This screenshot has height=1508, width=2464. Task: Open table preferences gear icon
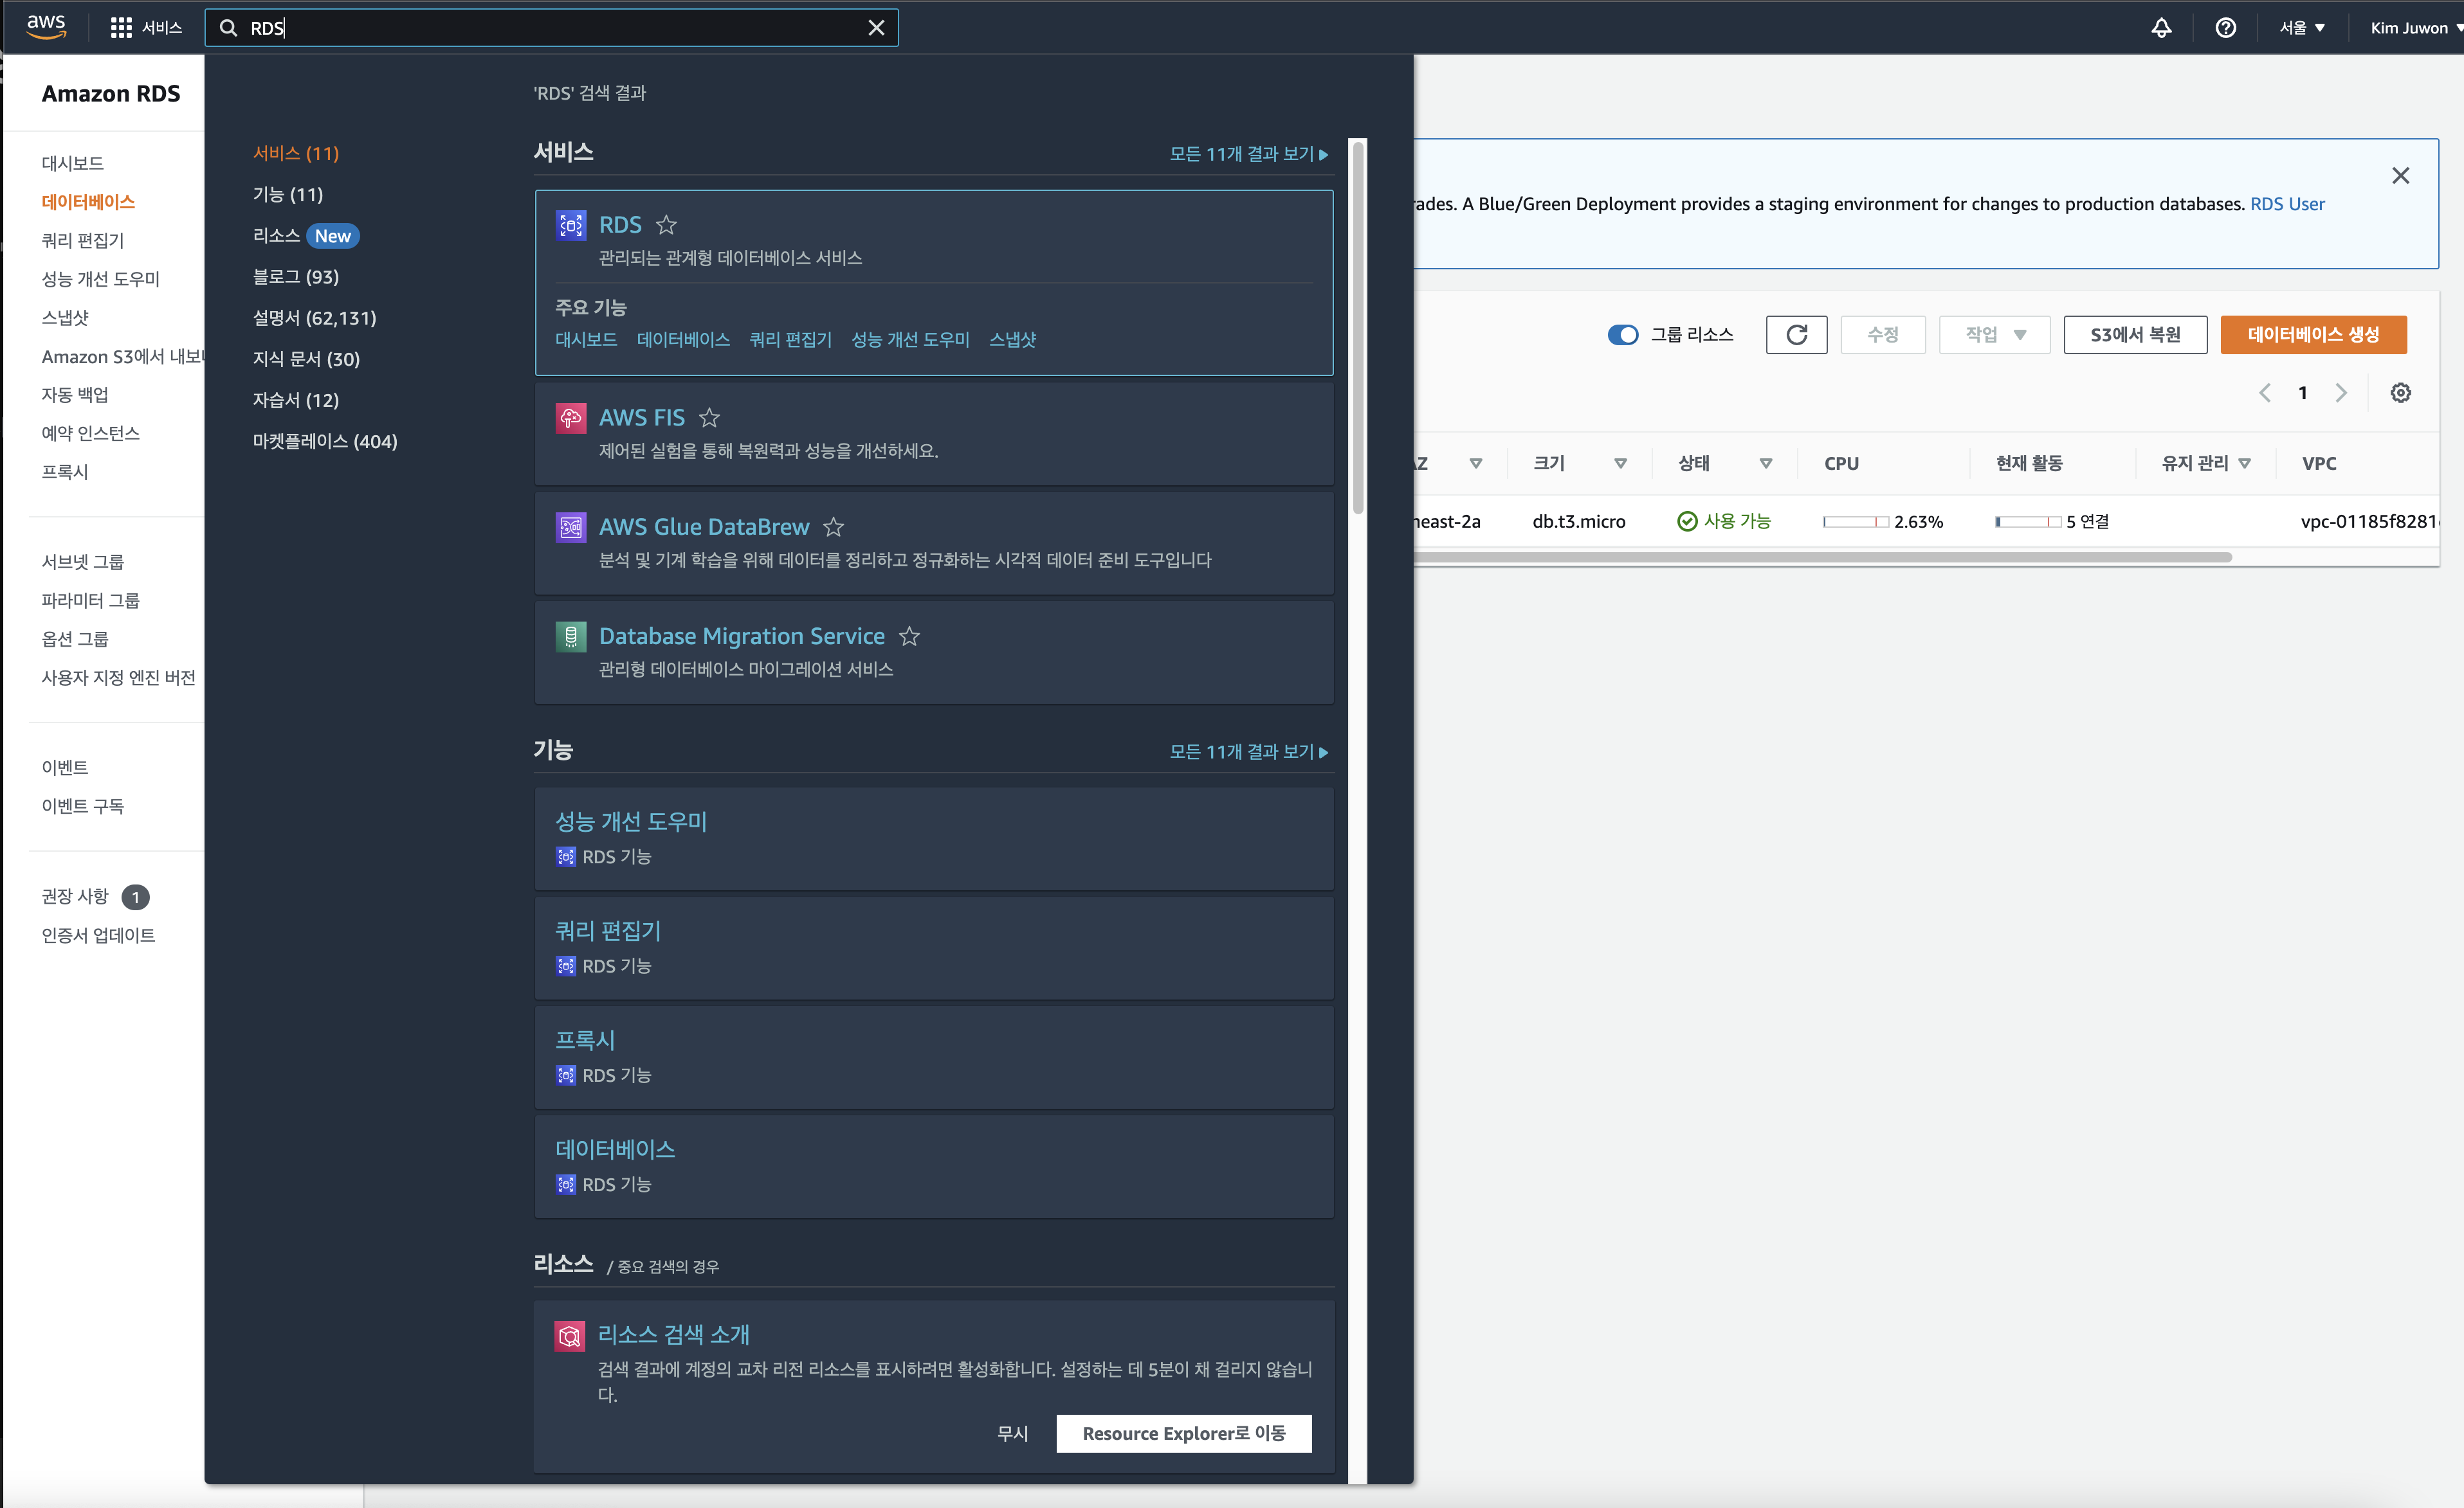coord(2400,393)
